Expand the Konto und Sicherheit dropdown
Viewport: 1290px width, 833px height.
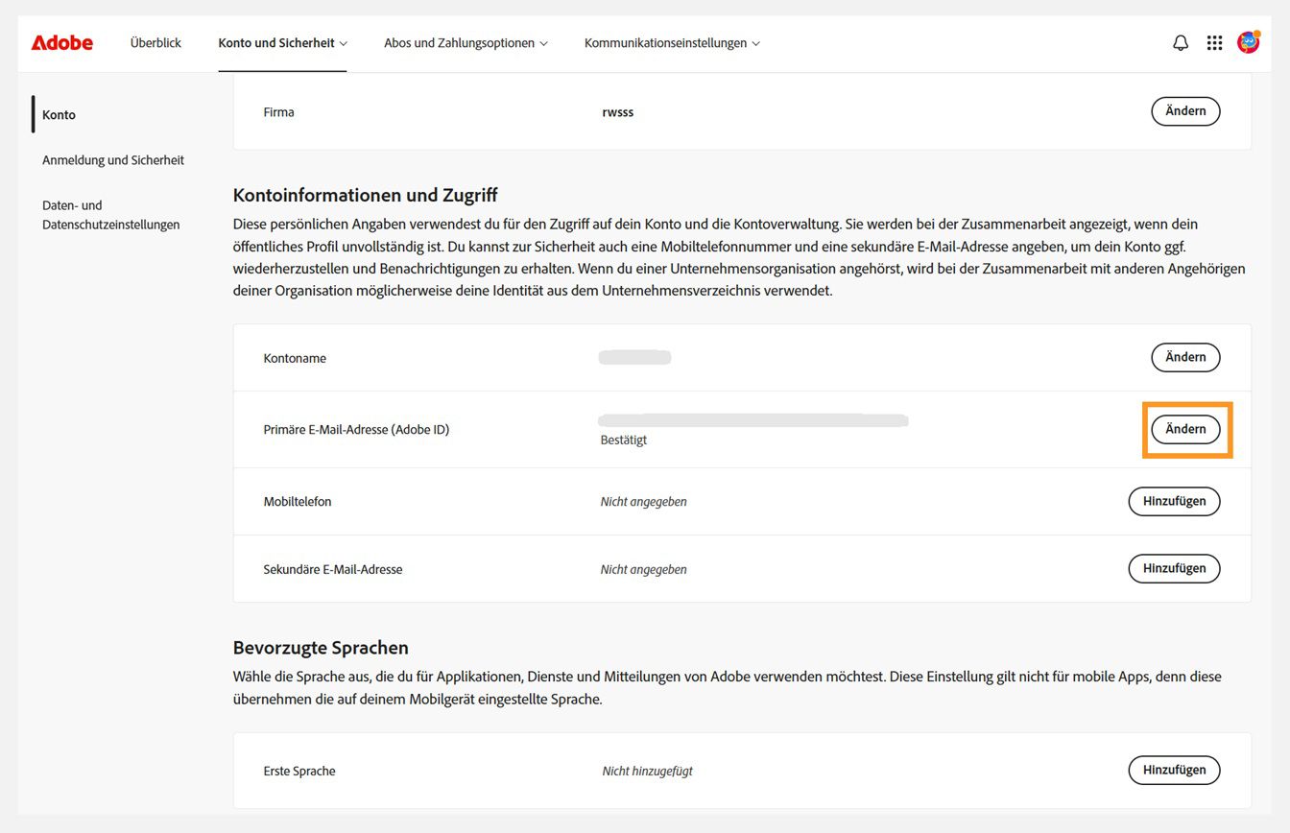click(282, 42)
